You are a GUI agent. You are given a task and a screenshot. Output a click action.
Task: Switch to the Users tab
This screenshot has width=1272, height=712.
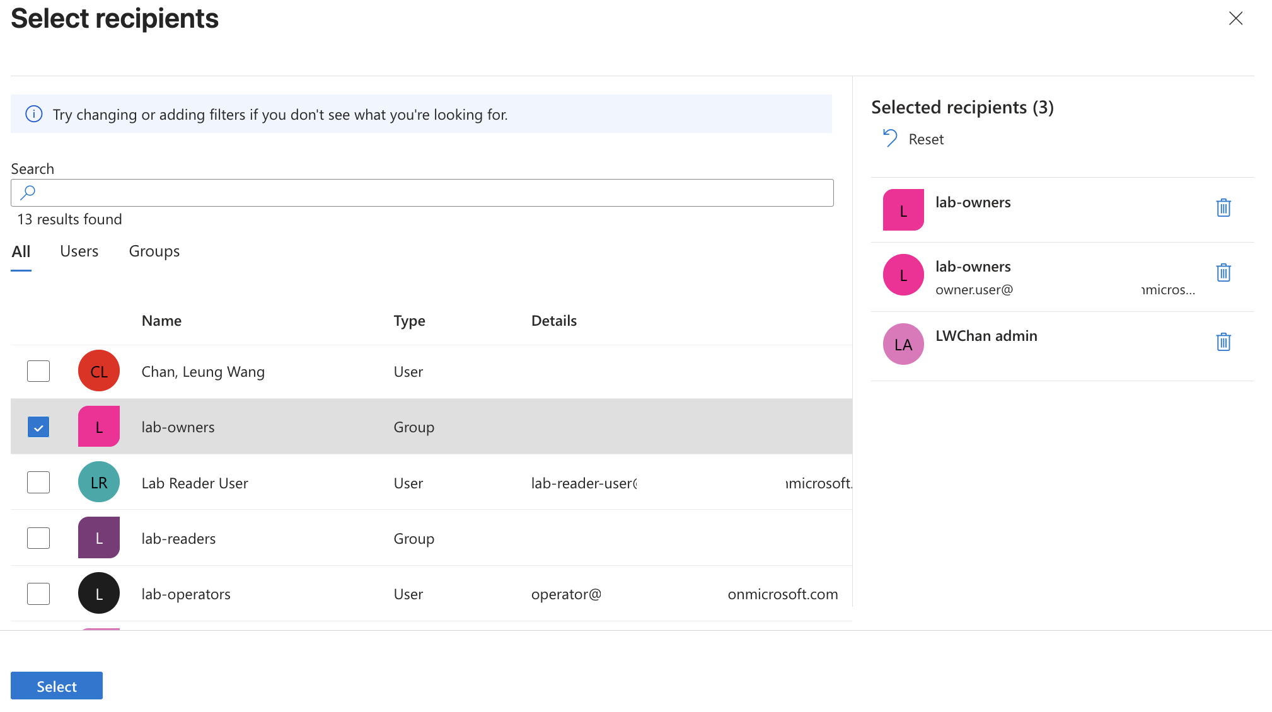point(79,251)
